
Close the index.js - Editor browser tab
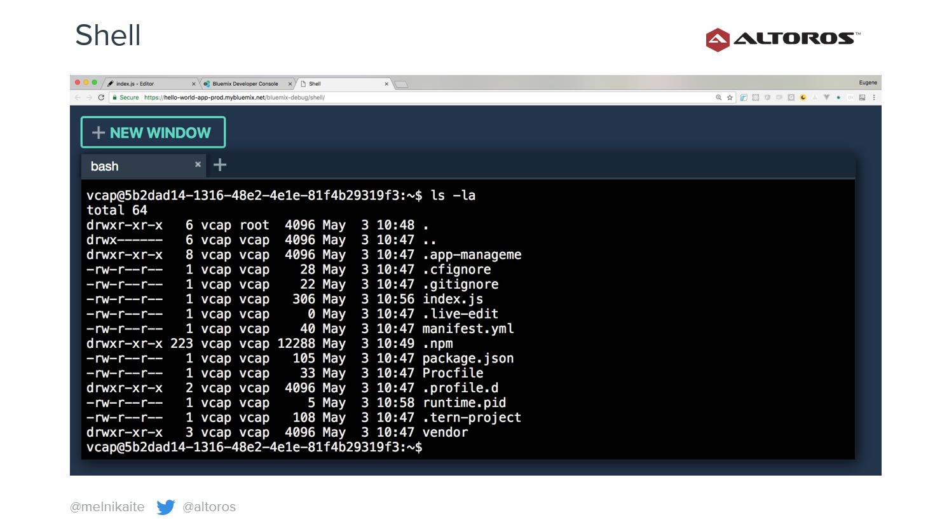[x=194, y=83]
